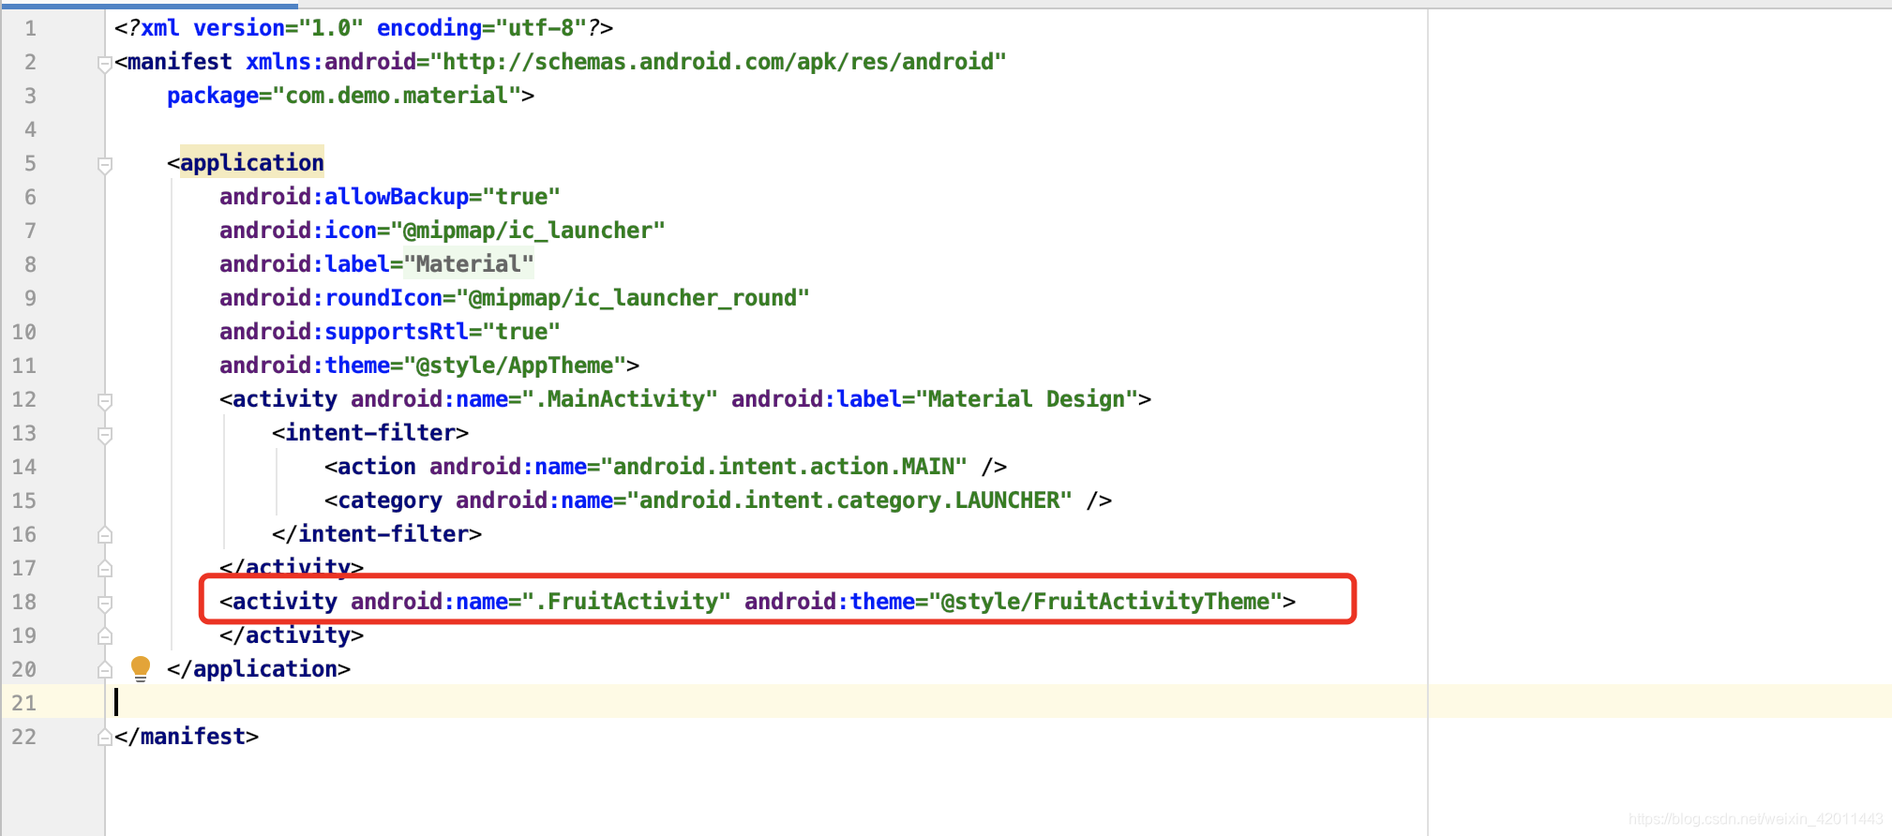Click the android:label "Material" value

468,264
